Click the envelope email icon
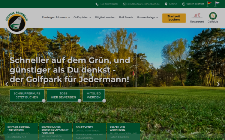This screenshot has height=140, width=225. pyautogui.click(x=124, y=4)
